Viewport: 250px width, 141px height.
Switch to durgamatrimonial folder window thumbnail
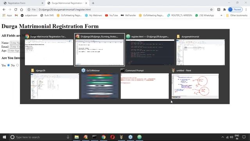pyautogui.click(x=200, y=50)
